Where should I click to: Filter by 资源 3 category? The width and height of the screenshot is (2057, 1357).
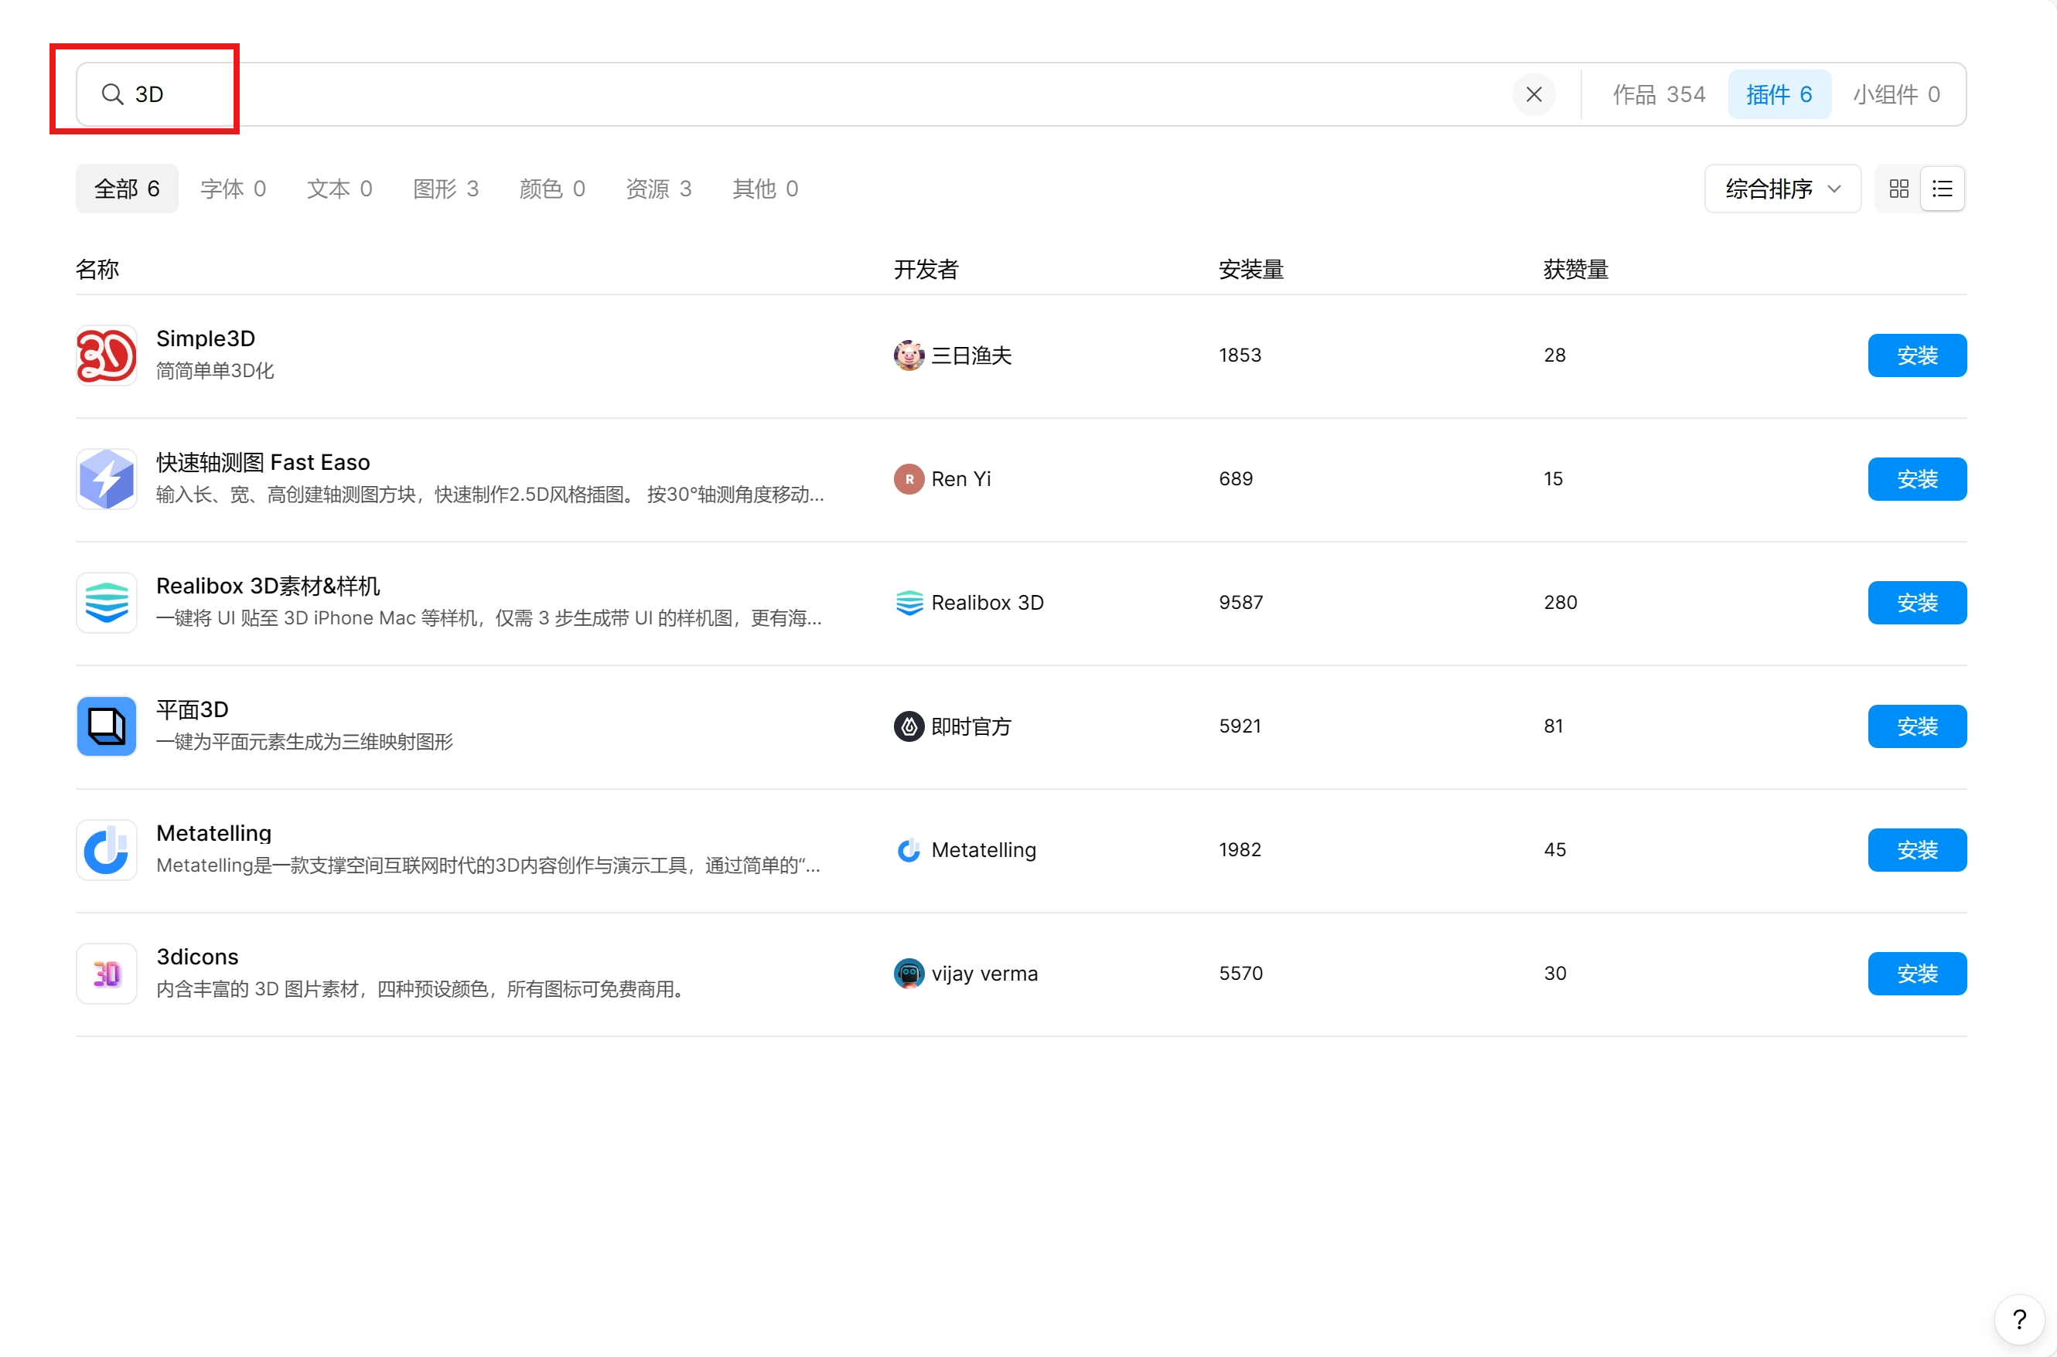[657, 189]
